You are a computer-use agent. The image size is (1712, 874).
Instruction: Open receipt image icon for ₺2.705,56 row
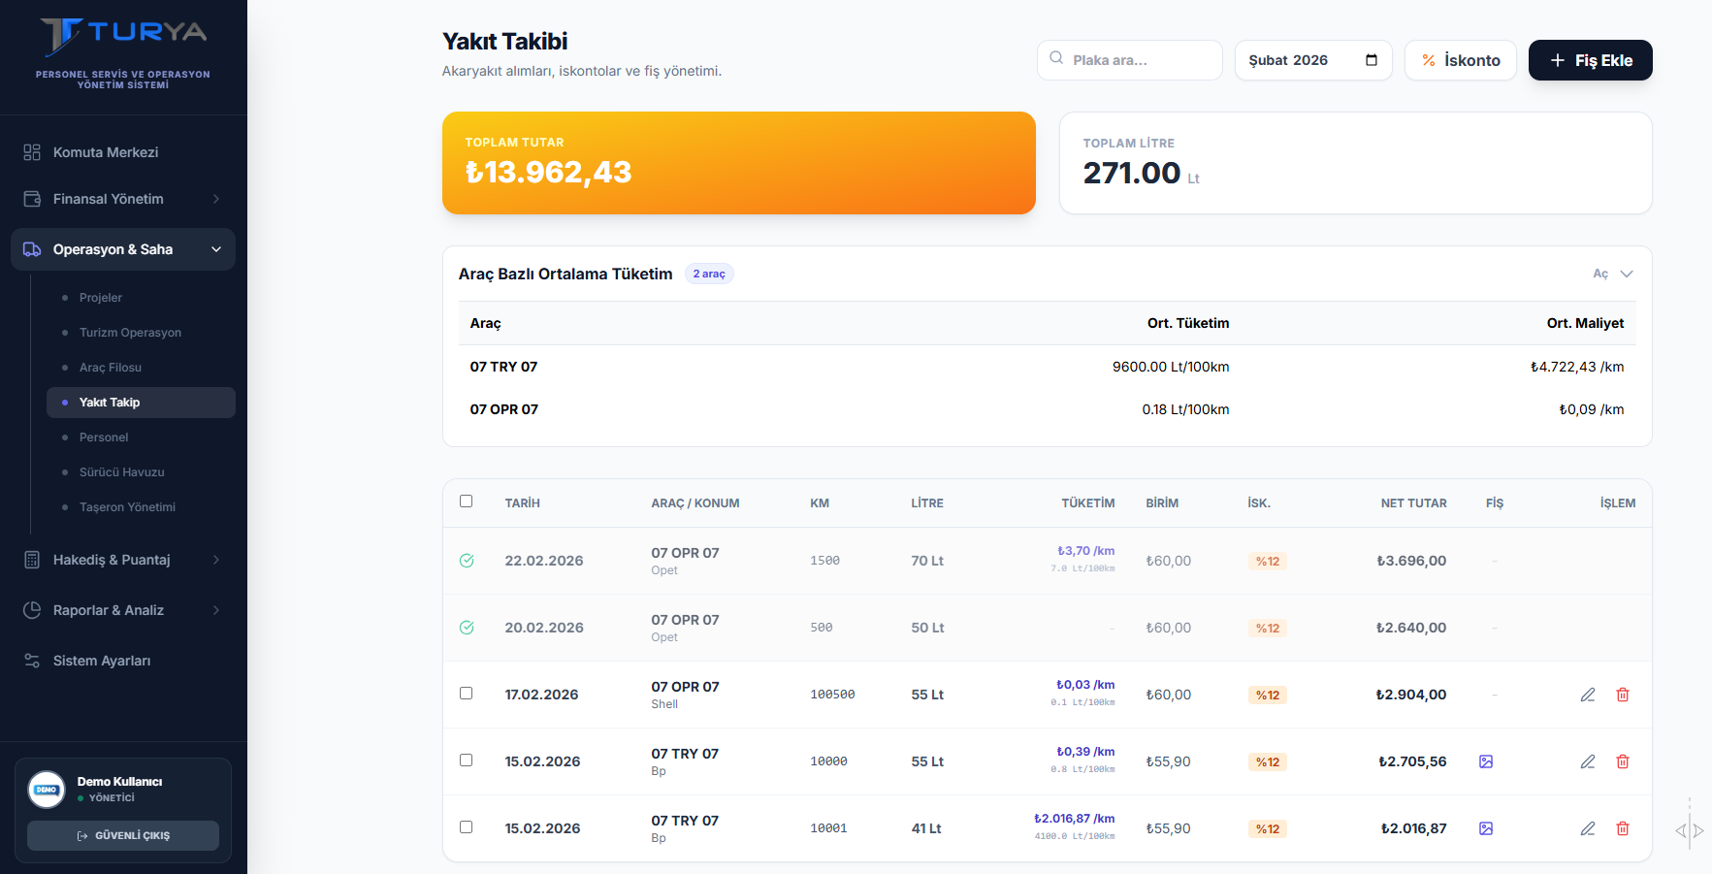click(1486, 761)
